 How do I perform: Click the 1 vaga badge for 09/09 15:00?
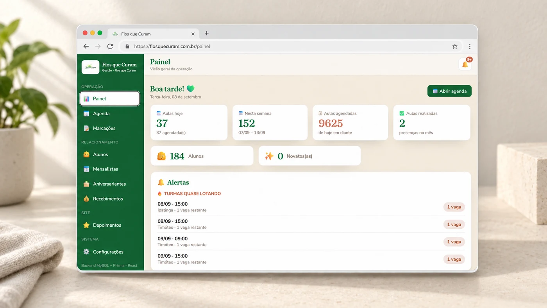454,259
